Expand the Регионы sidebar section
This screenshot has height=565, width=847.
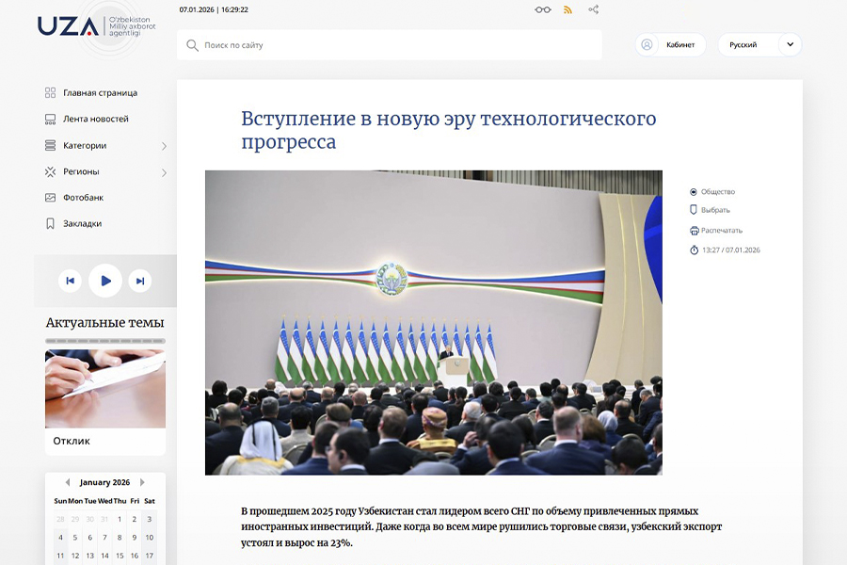(80, 172)
